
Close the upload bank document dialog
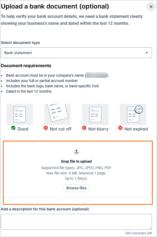pyautogui.click(x=151, y=7)
